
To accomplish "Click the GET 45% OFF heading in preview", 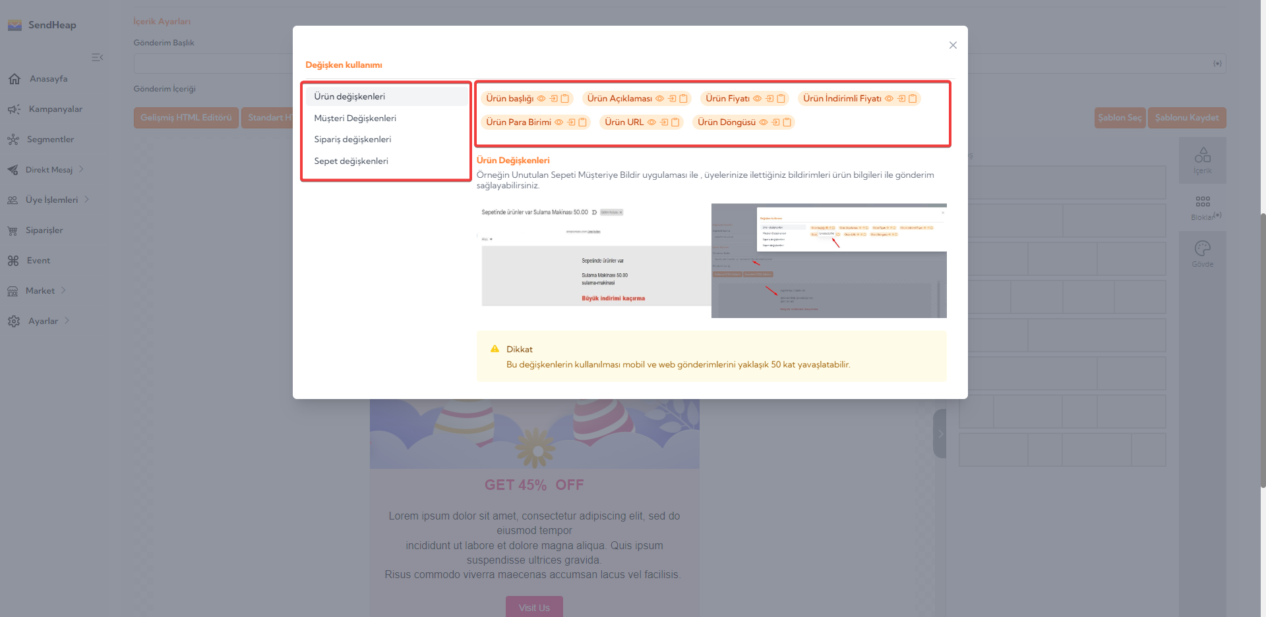I will pyautogui.click(x=534, y=485).
